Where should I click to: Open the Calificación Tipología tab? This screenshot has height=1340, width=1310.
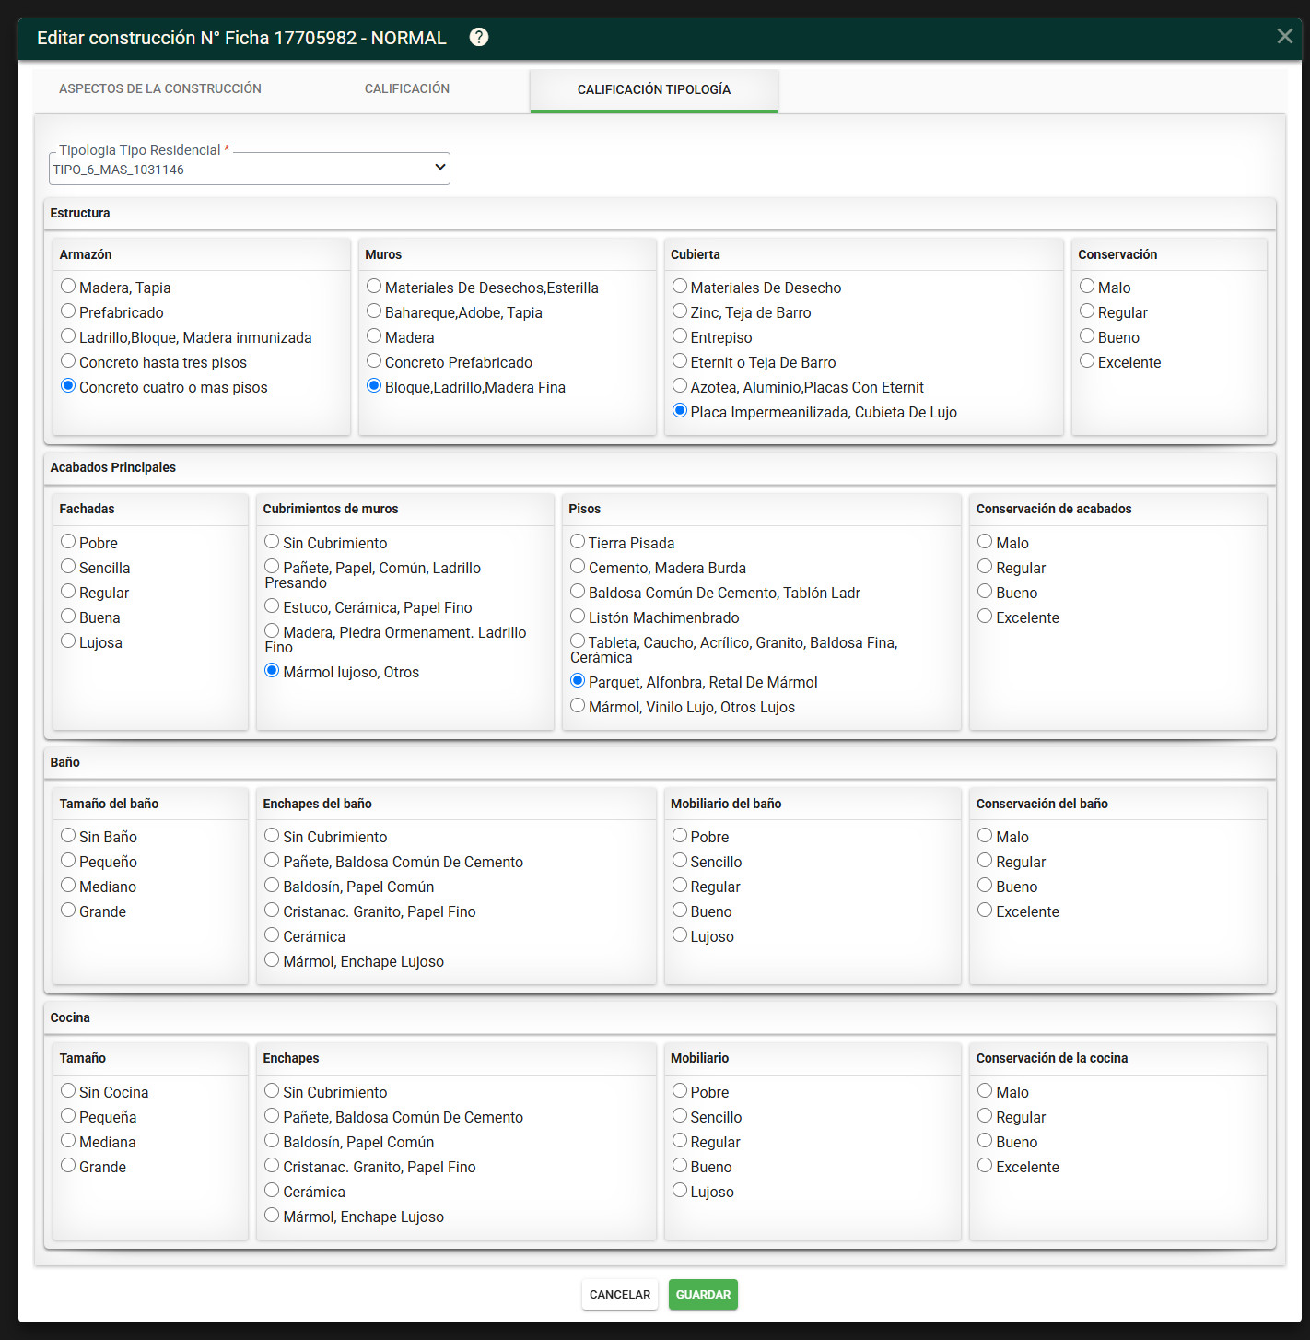point(654,89)
